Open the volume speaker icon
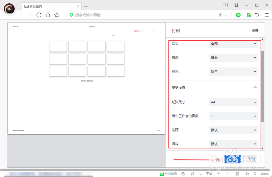Screen dimensions: 272x177 pyautogui.click(x=246, y=174)
